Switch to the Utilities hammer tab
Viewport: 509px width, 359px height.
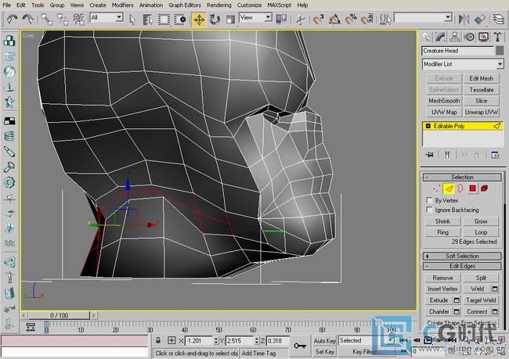click(x=497, y=38)
